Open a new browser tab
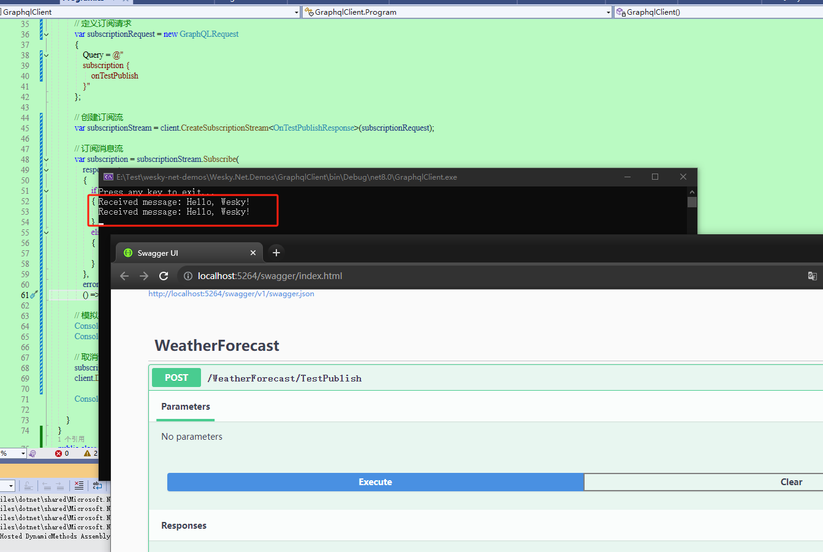The image size is (823, 552). pos(276,252)
